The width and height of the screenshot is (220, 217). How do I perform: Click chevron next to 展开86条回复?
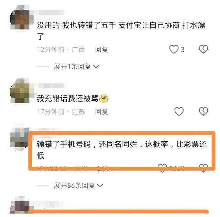pos(100,186)
